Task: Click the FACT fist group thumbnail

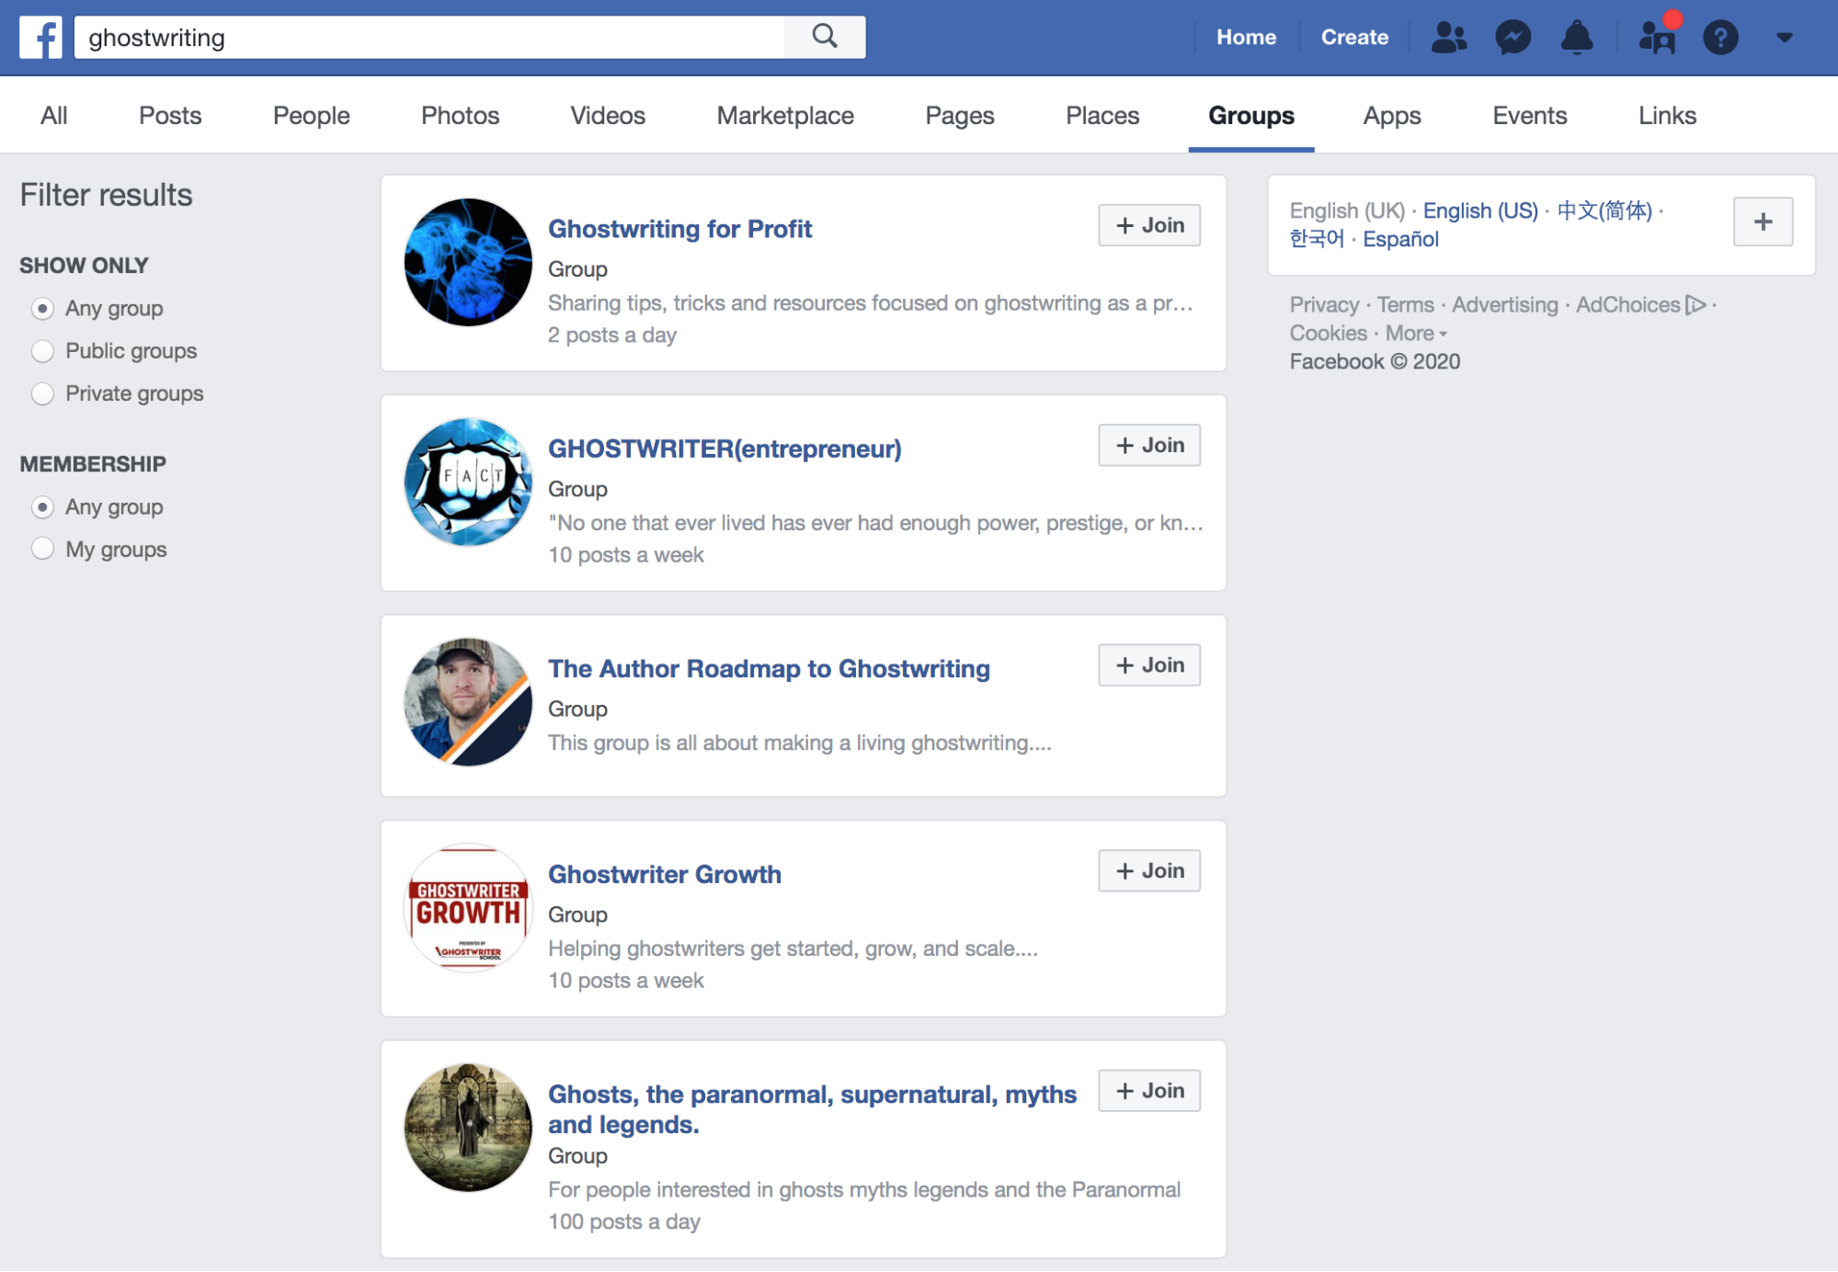Action: click(x=468, y=482)
